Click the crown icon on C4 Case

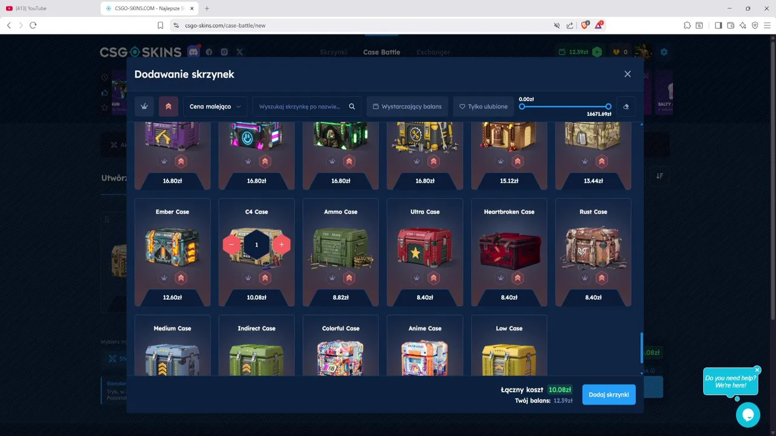(248, 278)
